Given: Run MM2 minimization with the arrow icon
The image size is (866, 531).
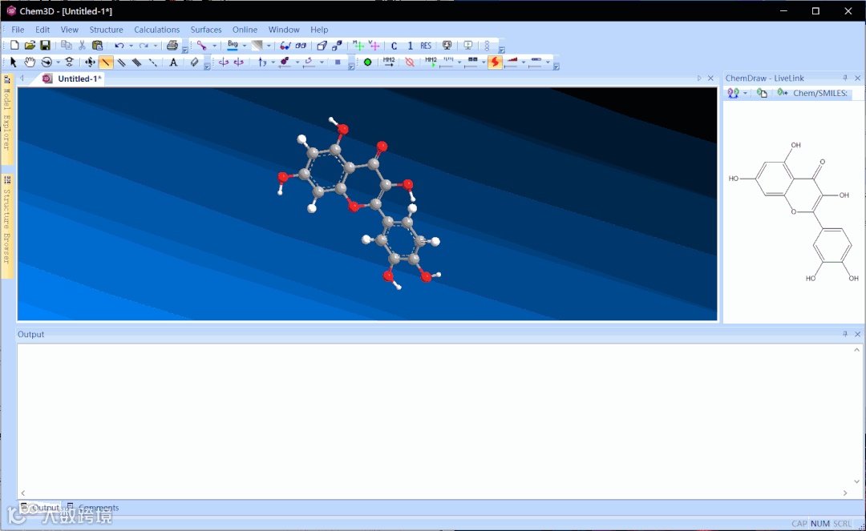Looking at the screenshot, I should pos(389,62).
